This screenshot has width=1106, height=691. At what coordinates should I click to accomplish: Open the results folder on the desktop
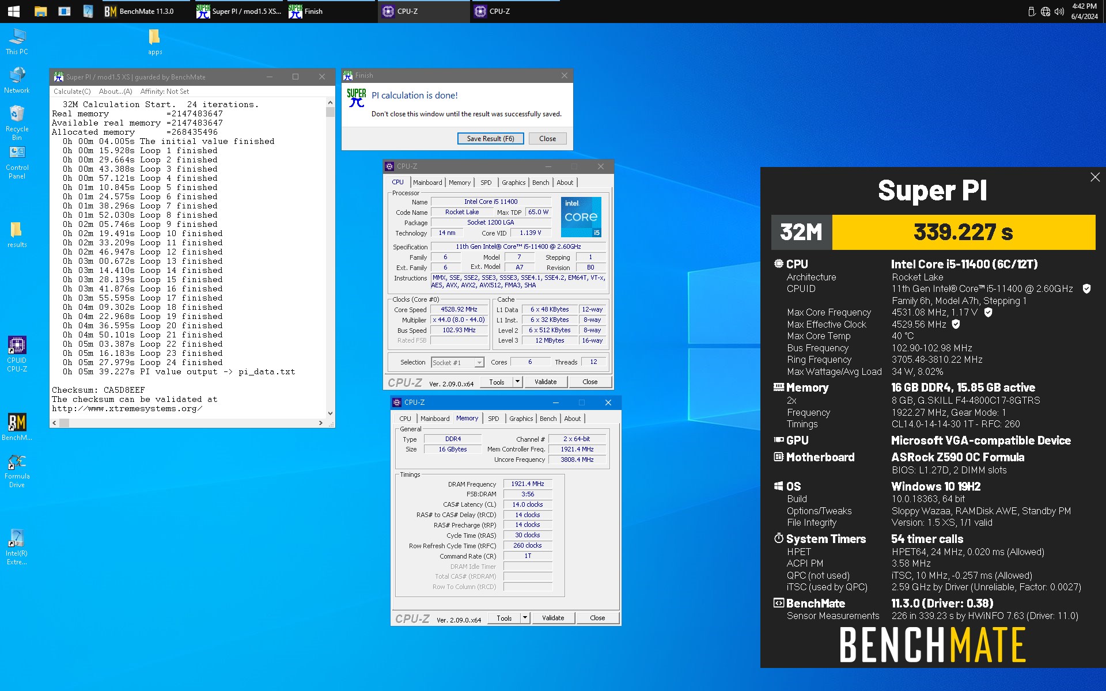17,234
